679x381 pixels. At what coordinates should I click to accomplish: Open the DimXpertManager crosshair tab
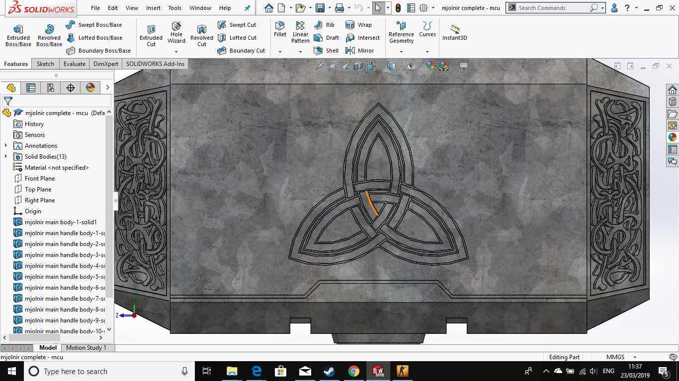pos(71,88)
